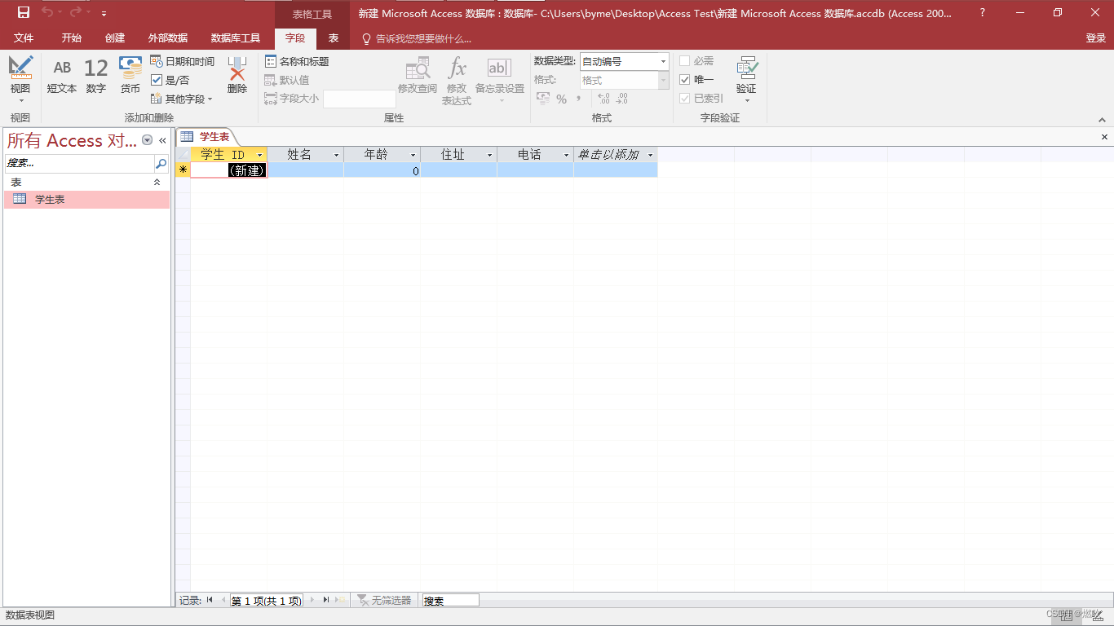Switch to the 外部数据 ribbon tab
The image size is (1114, 626).
point(168,38)
